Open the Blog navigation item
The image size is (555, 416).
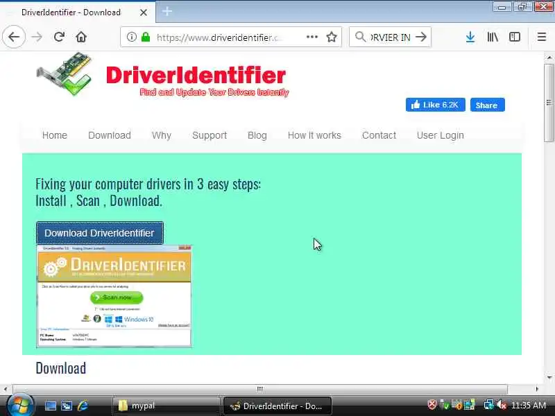click(257, 135)
